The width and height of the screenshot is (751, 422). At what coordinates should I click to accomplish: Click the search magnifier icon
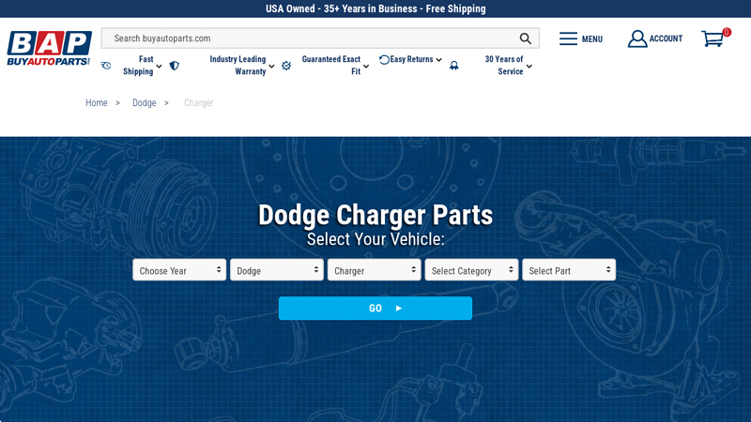(x=526, y=38)
